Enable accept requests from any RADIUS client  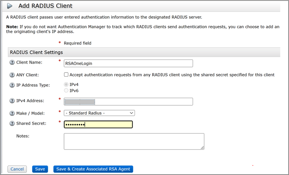(66, 75)
